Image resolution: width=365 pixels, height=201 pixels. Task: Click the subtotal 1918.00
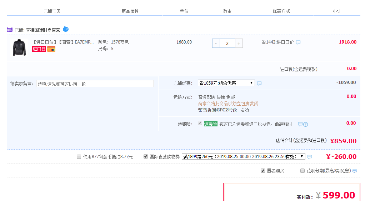(x=347, y=42)
